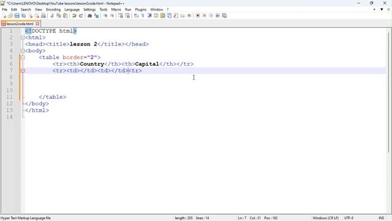Collapse the table fold on line 5
This screenshot has width=392, height=221.
pyautogui.click(x=23, y=57)
